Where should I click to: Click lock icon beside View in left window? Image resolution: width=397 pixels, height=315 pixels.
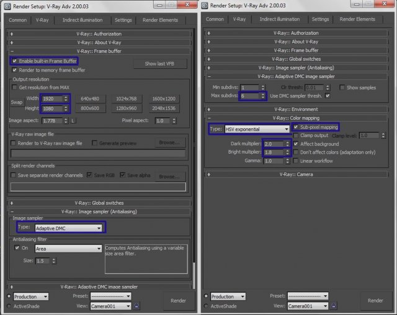[x=136, y=306]
